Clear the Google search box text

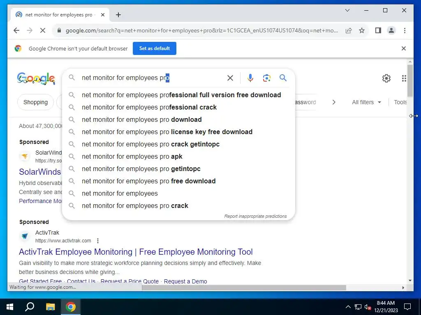click(230, 78)
